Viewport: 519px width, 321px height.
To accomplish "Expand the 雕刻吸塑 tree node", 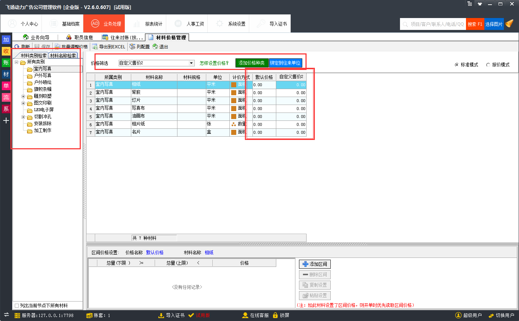I will [23, 96].
